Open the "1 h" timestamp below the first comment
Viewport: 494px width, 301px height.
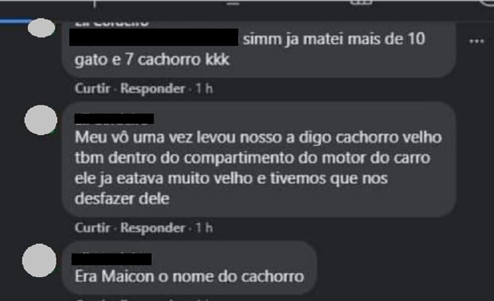click(204, 89)
